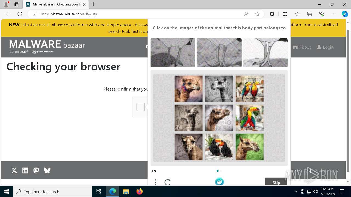Skip the captcha challenge

[276, 182]
